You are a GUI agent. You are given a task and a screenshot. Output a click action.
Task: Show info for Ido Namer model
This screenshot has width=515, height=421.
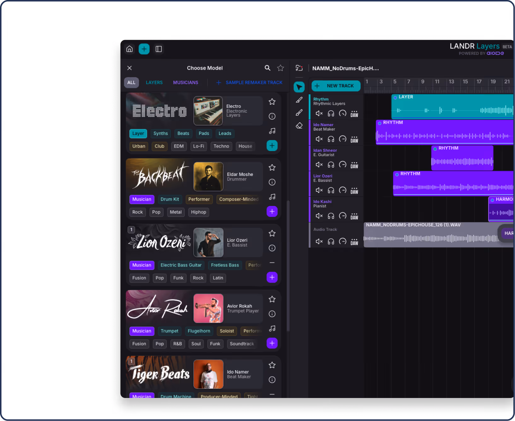(272, 380)
